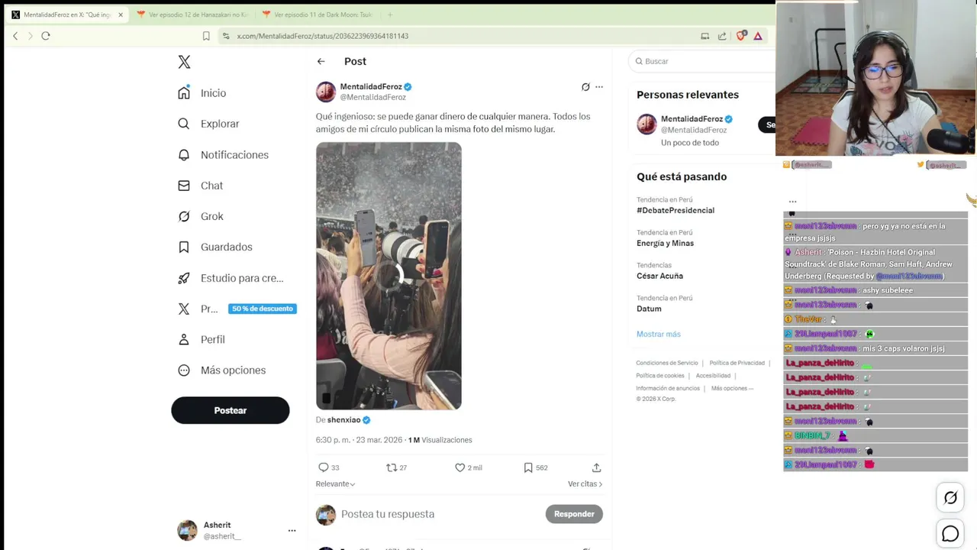Open a new browser tab
Image resolution: width=977 pixels, height=550 pixels.
coord(389,15)
